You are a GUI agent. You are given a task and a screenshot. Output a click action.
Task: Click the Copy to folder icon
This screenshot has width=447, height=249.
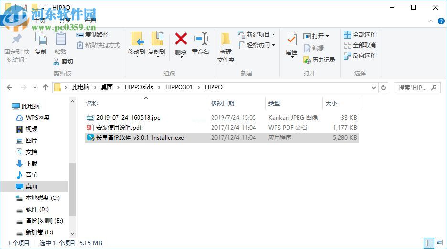click(x=158, y=39)
